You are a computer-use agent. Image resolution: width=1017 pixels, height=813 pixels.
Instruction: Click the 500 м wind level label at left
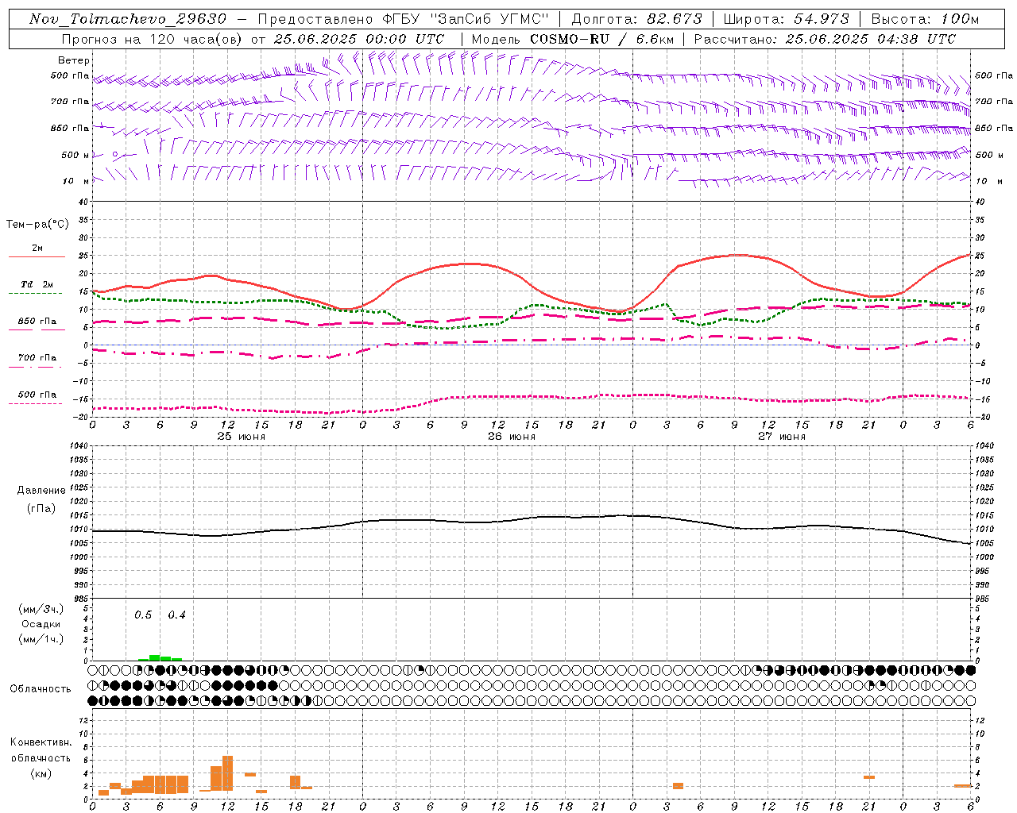tap(75, 156)
